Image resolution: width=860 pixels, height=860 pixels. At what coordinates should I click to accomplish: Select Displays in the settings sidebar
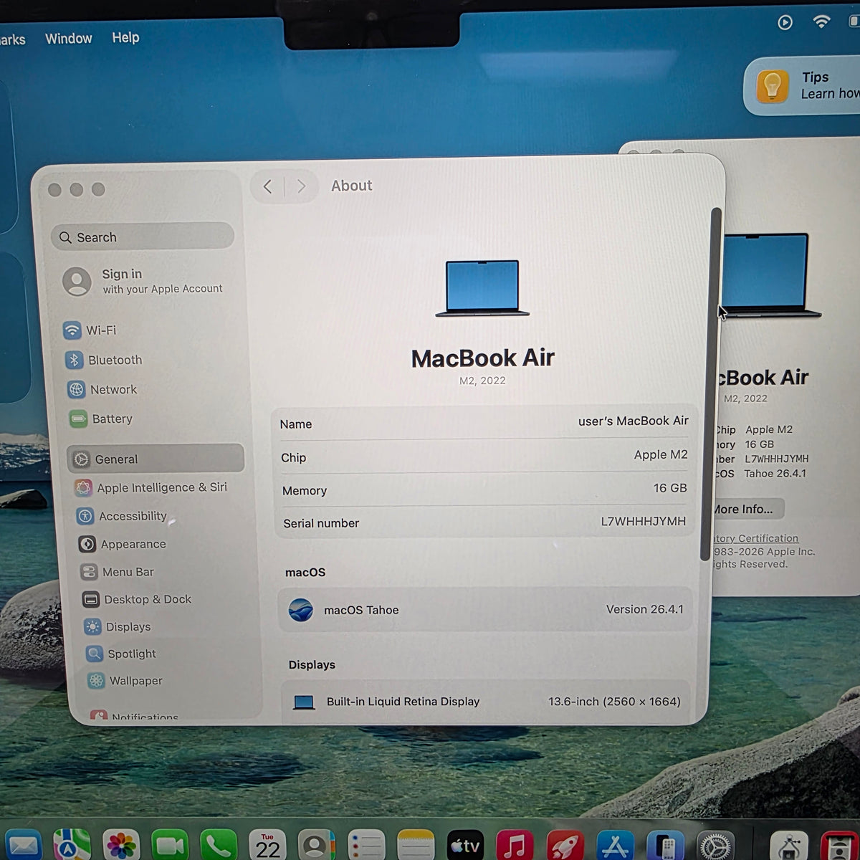coord(118,626)
